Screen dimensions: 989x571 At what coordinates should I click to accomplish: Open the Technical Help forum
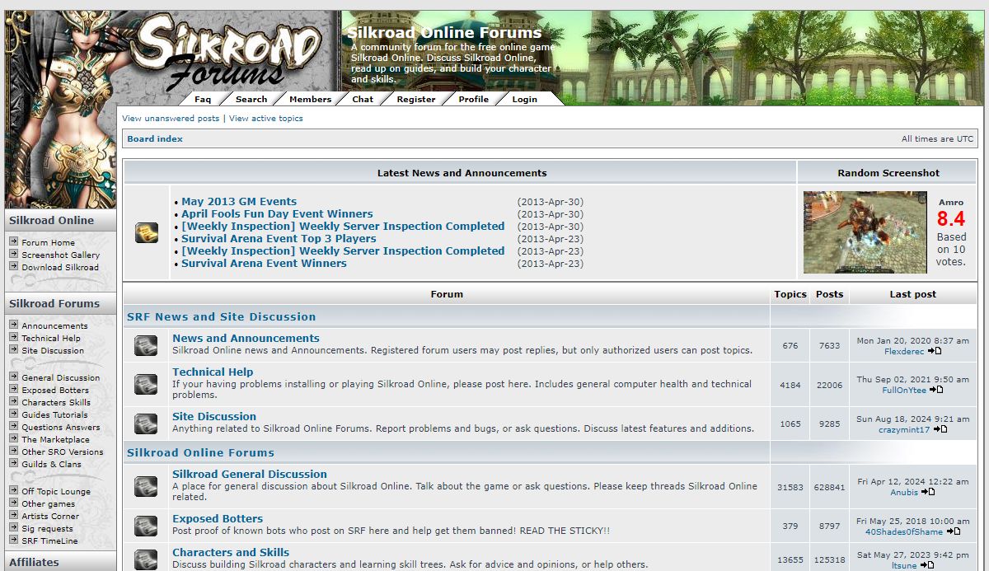point(213,372)
